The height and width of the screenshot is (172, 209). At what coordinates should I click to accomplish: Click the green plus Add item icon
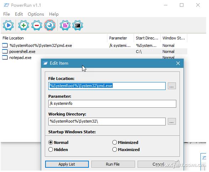(23, 25)
